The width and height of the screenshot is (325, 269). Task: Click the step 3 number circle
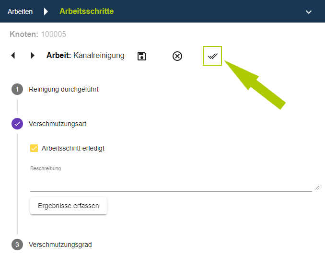(x=17, y=245)
